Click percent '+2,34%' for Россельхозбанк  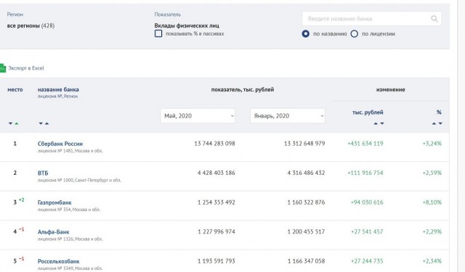click(432, 261)
